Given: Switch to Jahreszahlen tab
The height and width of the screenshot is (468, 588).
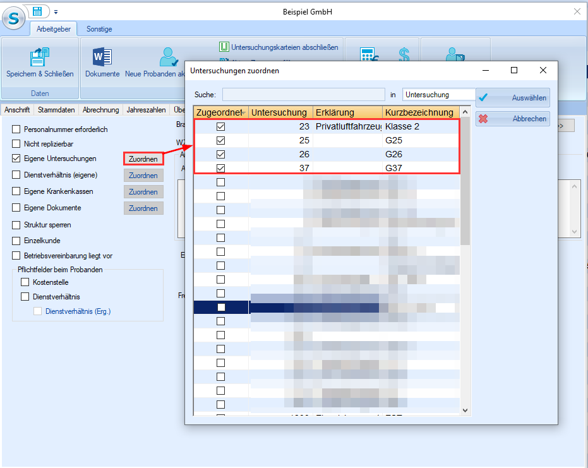Looking at the screenshot, I should (x=147, y=110).
